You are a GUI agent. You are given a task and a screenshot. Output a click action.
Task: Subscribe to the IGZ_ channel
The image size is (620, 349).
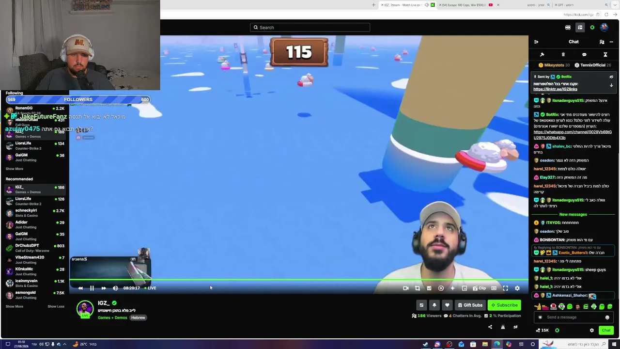coord(504,305)
